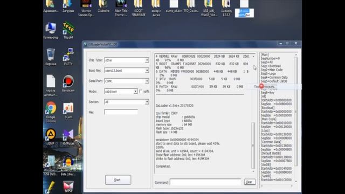Click the 'Completed.' log line
The height and width of the screenshot is (194, 345).
(163, 167)
